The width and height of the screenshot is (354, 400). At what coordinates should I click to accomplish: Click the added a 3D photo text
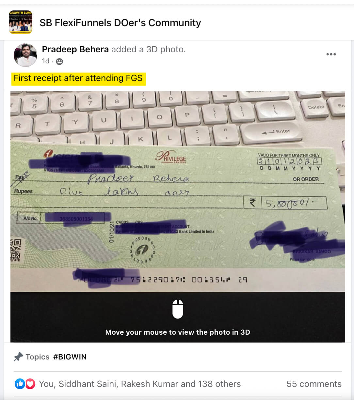pos(148,49)
